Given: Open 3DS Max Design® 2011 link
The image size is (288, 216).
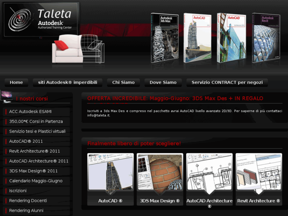Looking at the screenshot, I should tap(36, 171).
